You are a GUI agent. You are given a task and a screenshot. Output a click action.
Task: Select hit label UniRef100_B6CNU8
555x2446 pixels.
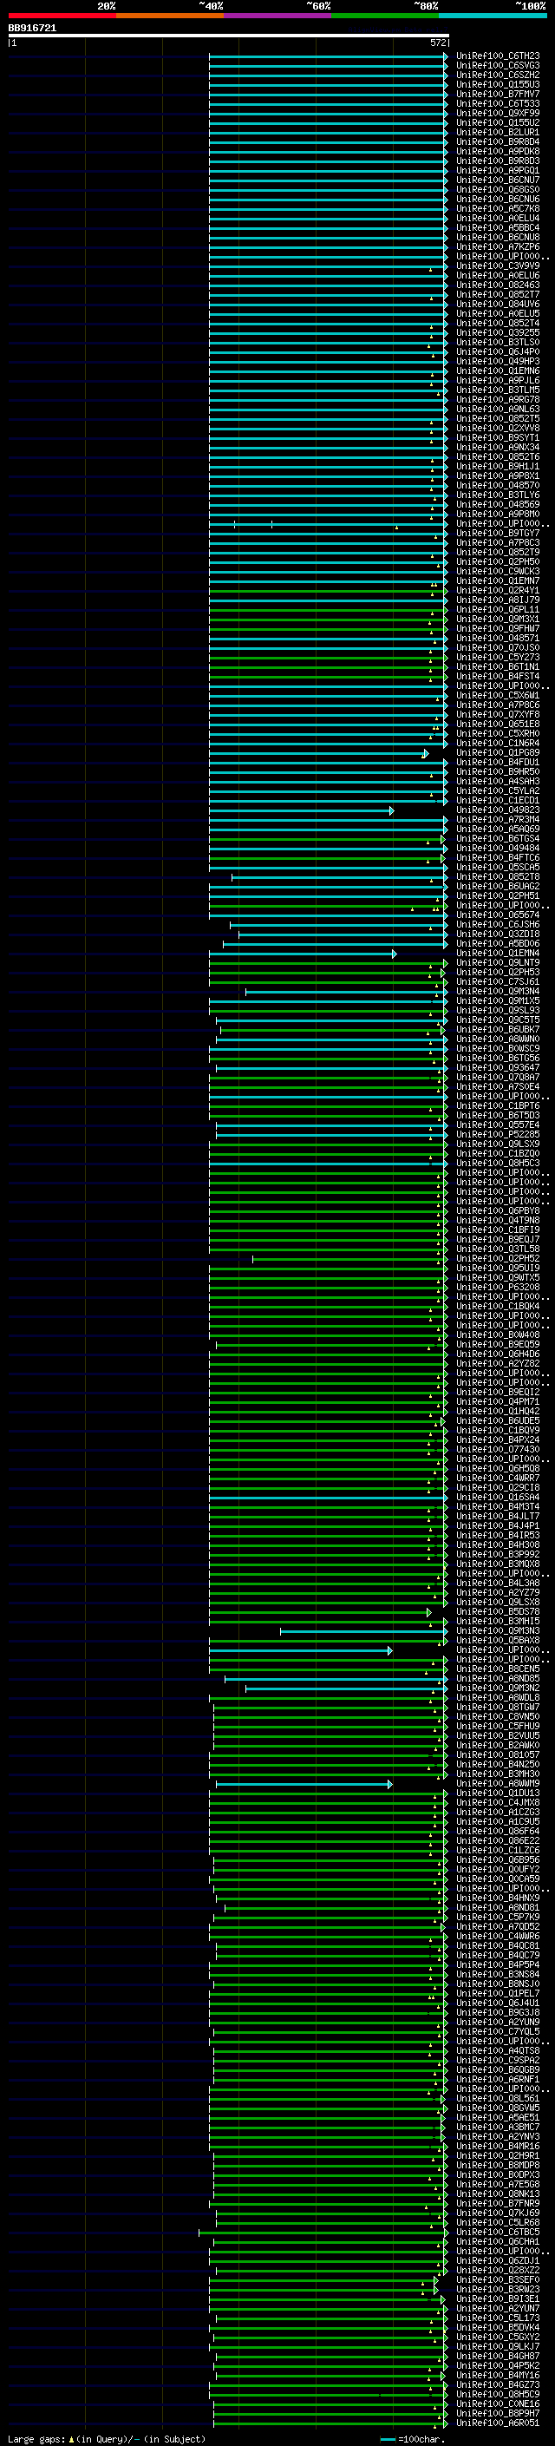pos(498,238)
